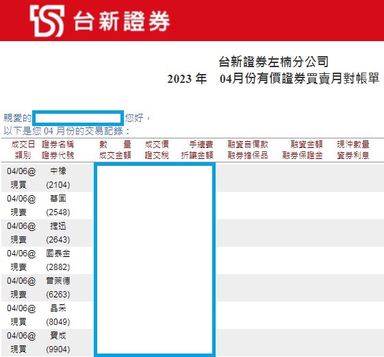This screenshot has width=384, height=357.
Task: Click the 證券代號 column header
Action: pos(57,156)
